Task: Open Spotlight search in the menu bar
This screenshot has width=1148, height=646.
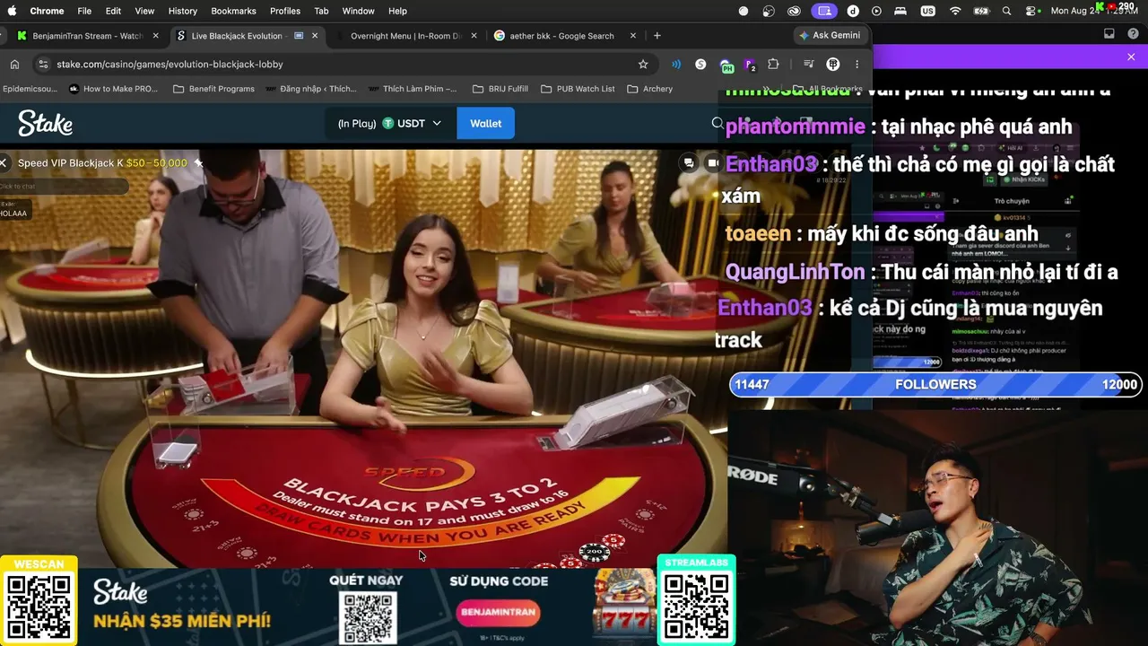Action: point(1006,11)
